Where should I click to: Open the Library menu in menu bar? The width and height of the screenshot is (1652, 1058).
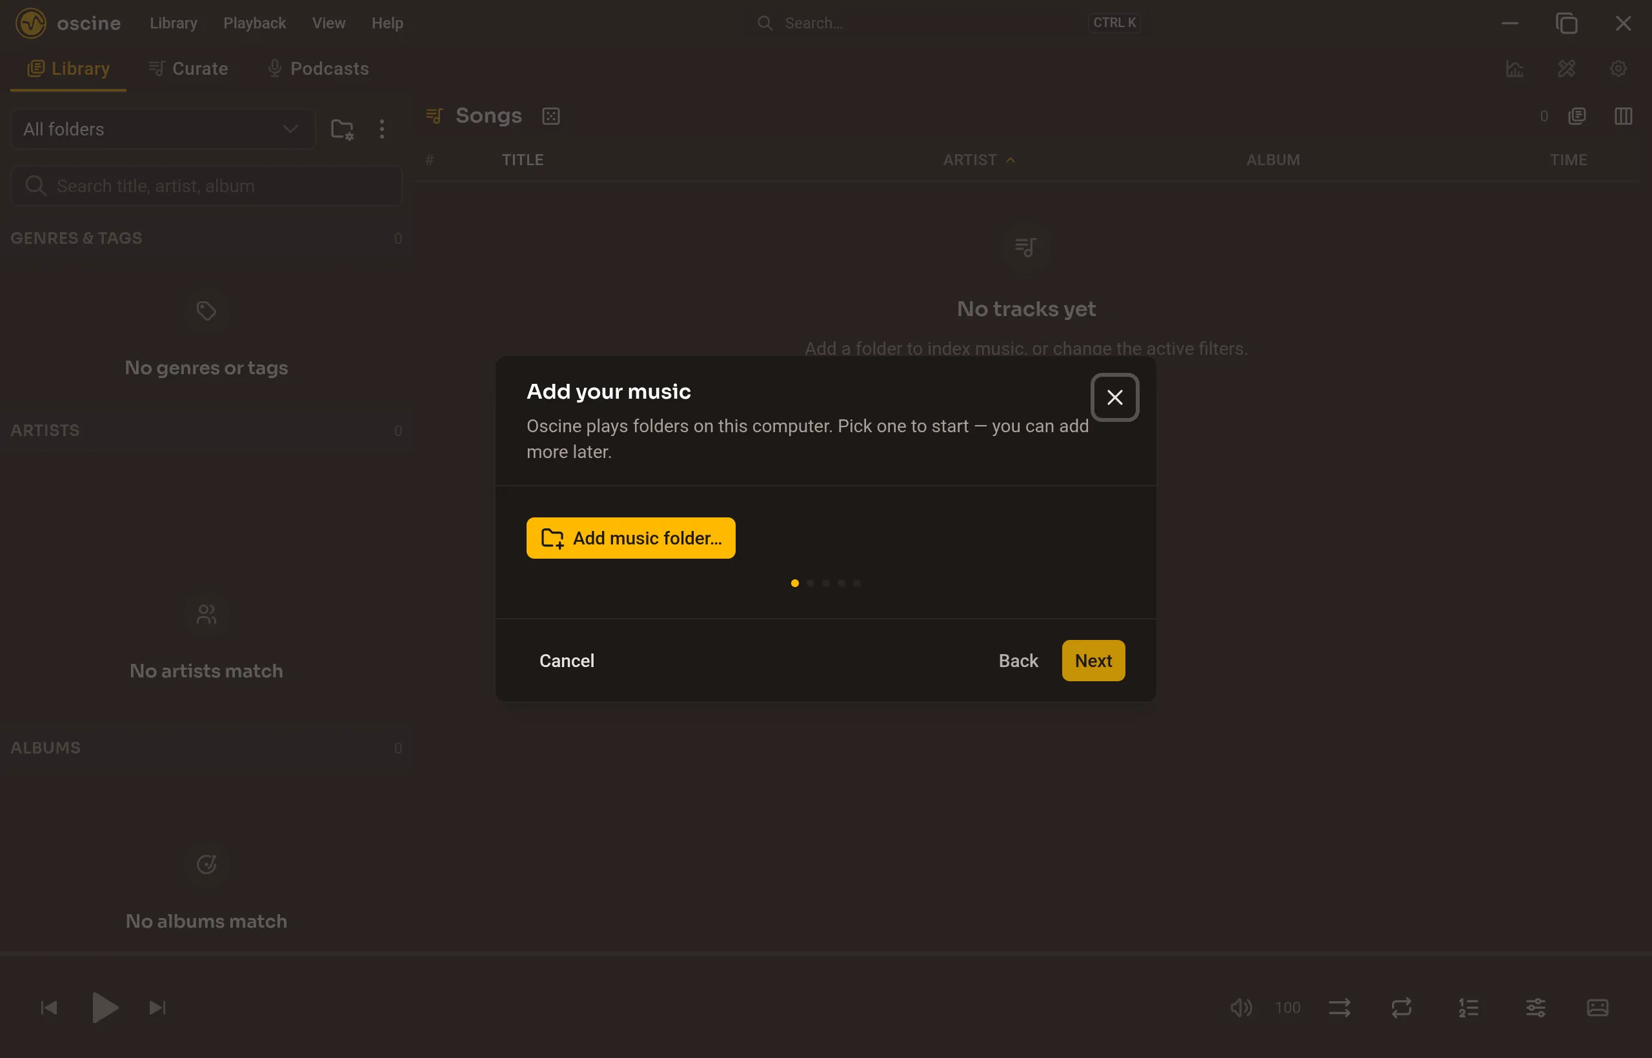[173, 23]
